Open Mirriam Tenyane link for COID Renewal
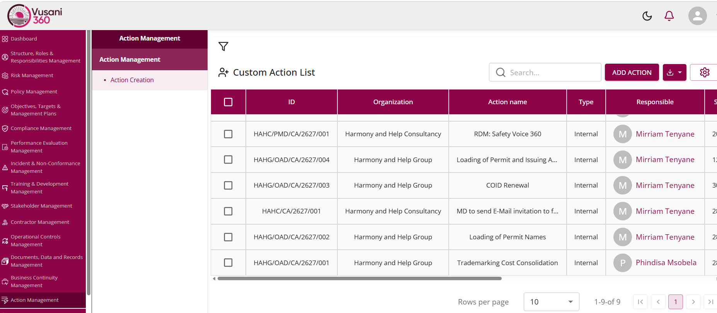 [x=665, y=185]
